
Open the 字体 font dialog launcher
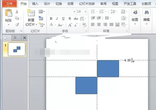click(x=86, y=31)
